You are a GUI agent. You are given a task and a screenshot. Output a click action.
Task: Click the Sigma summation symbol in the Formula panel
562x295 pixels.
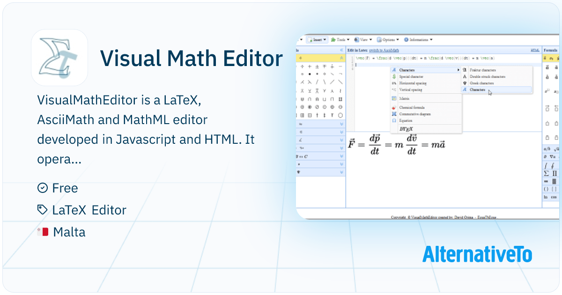point(546,173)
